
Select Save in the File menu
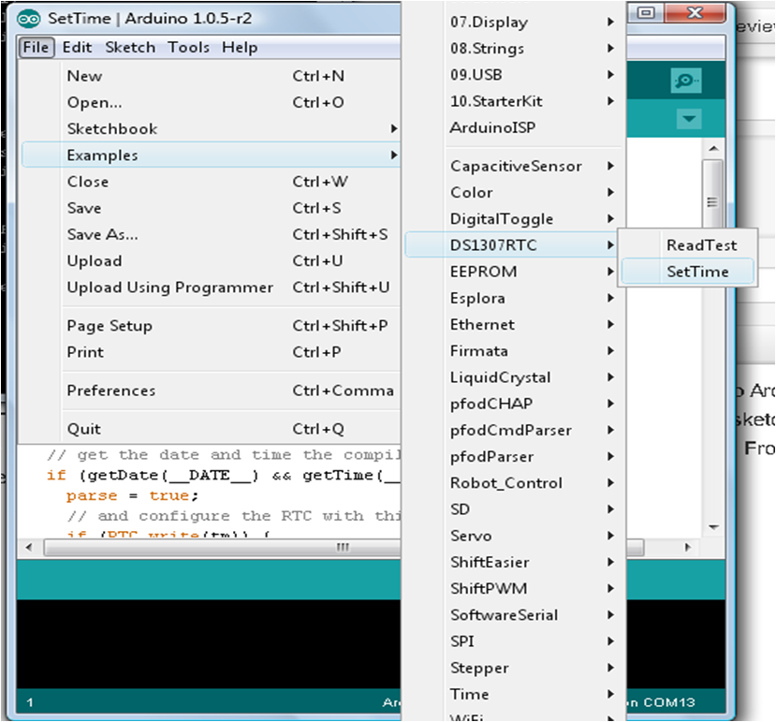pos(211,208)
